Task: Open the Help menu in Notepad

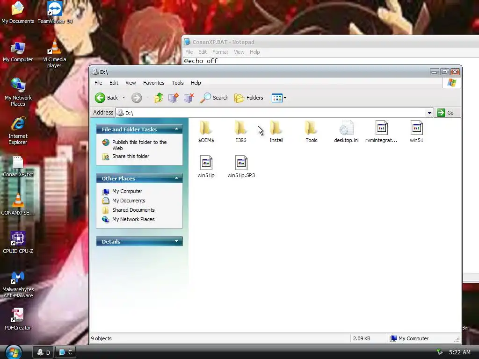Action: 255,52
